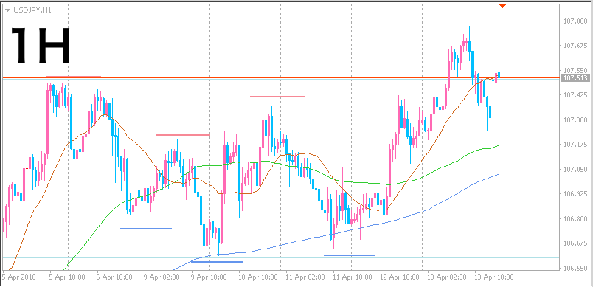Click the 5 Apr 2018 time axis label
Screen dimensions: 593x287
click(19, 277)
